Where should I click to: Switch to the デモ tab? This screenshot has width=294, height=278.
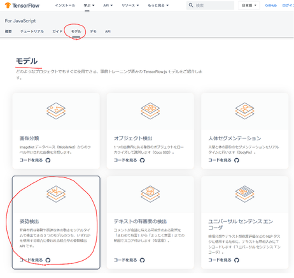[93, 31]
